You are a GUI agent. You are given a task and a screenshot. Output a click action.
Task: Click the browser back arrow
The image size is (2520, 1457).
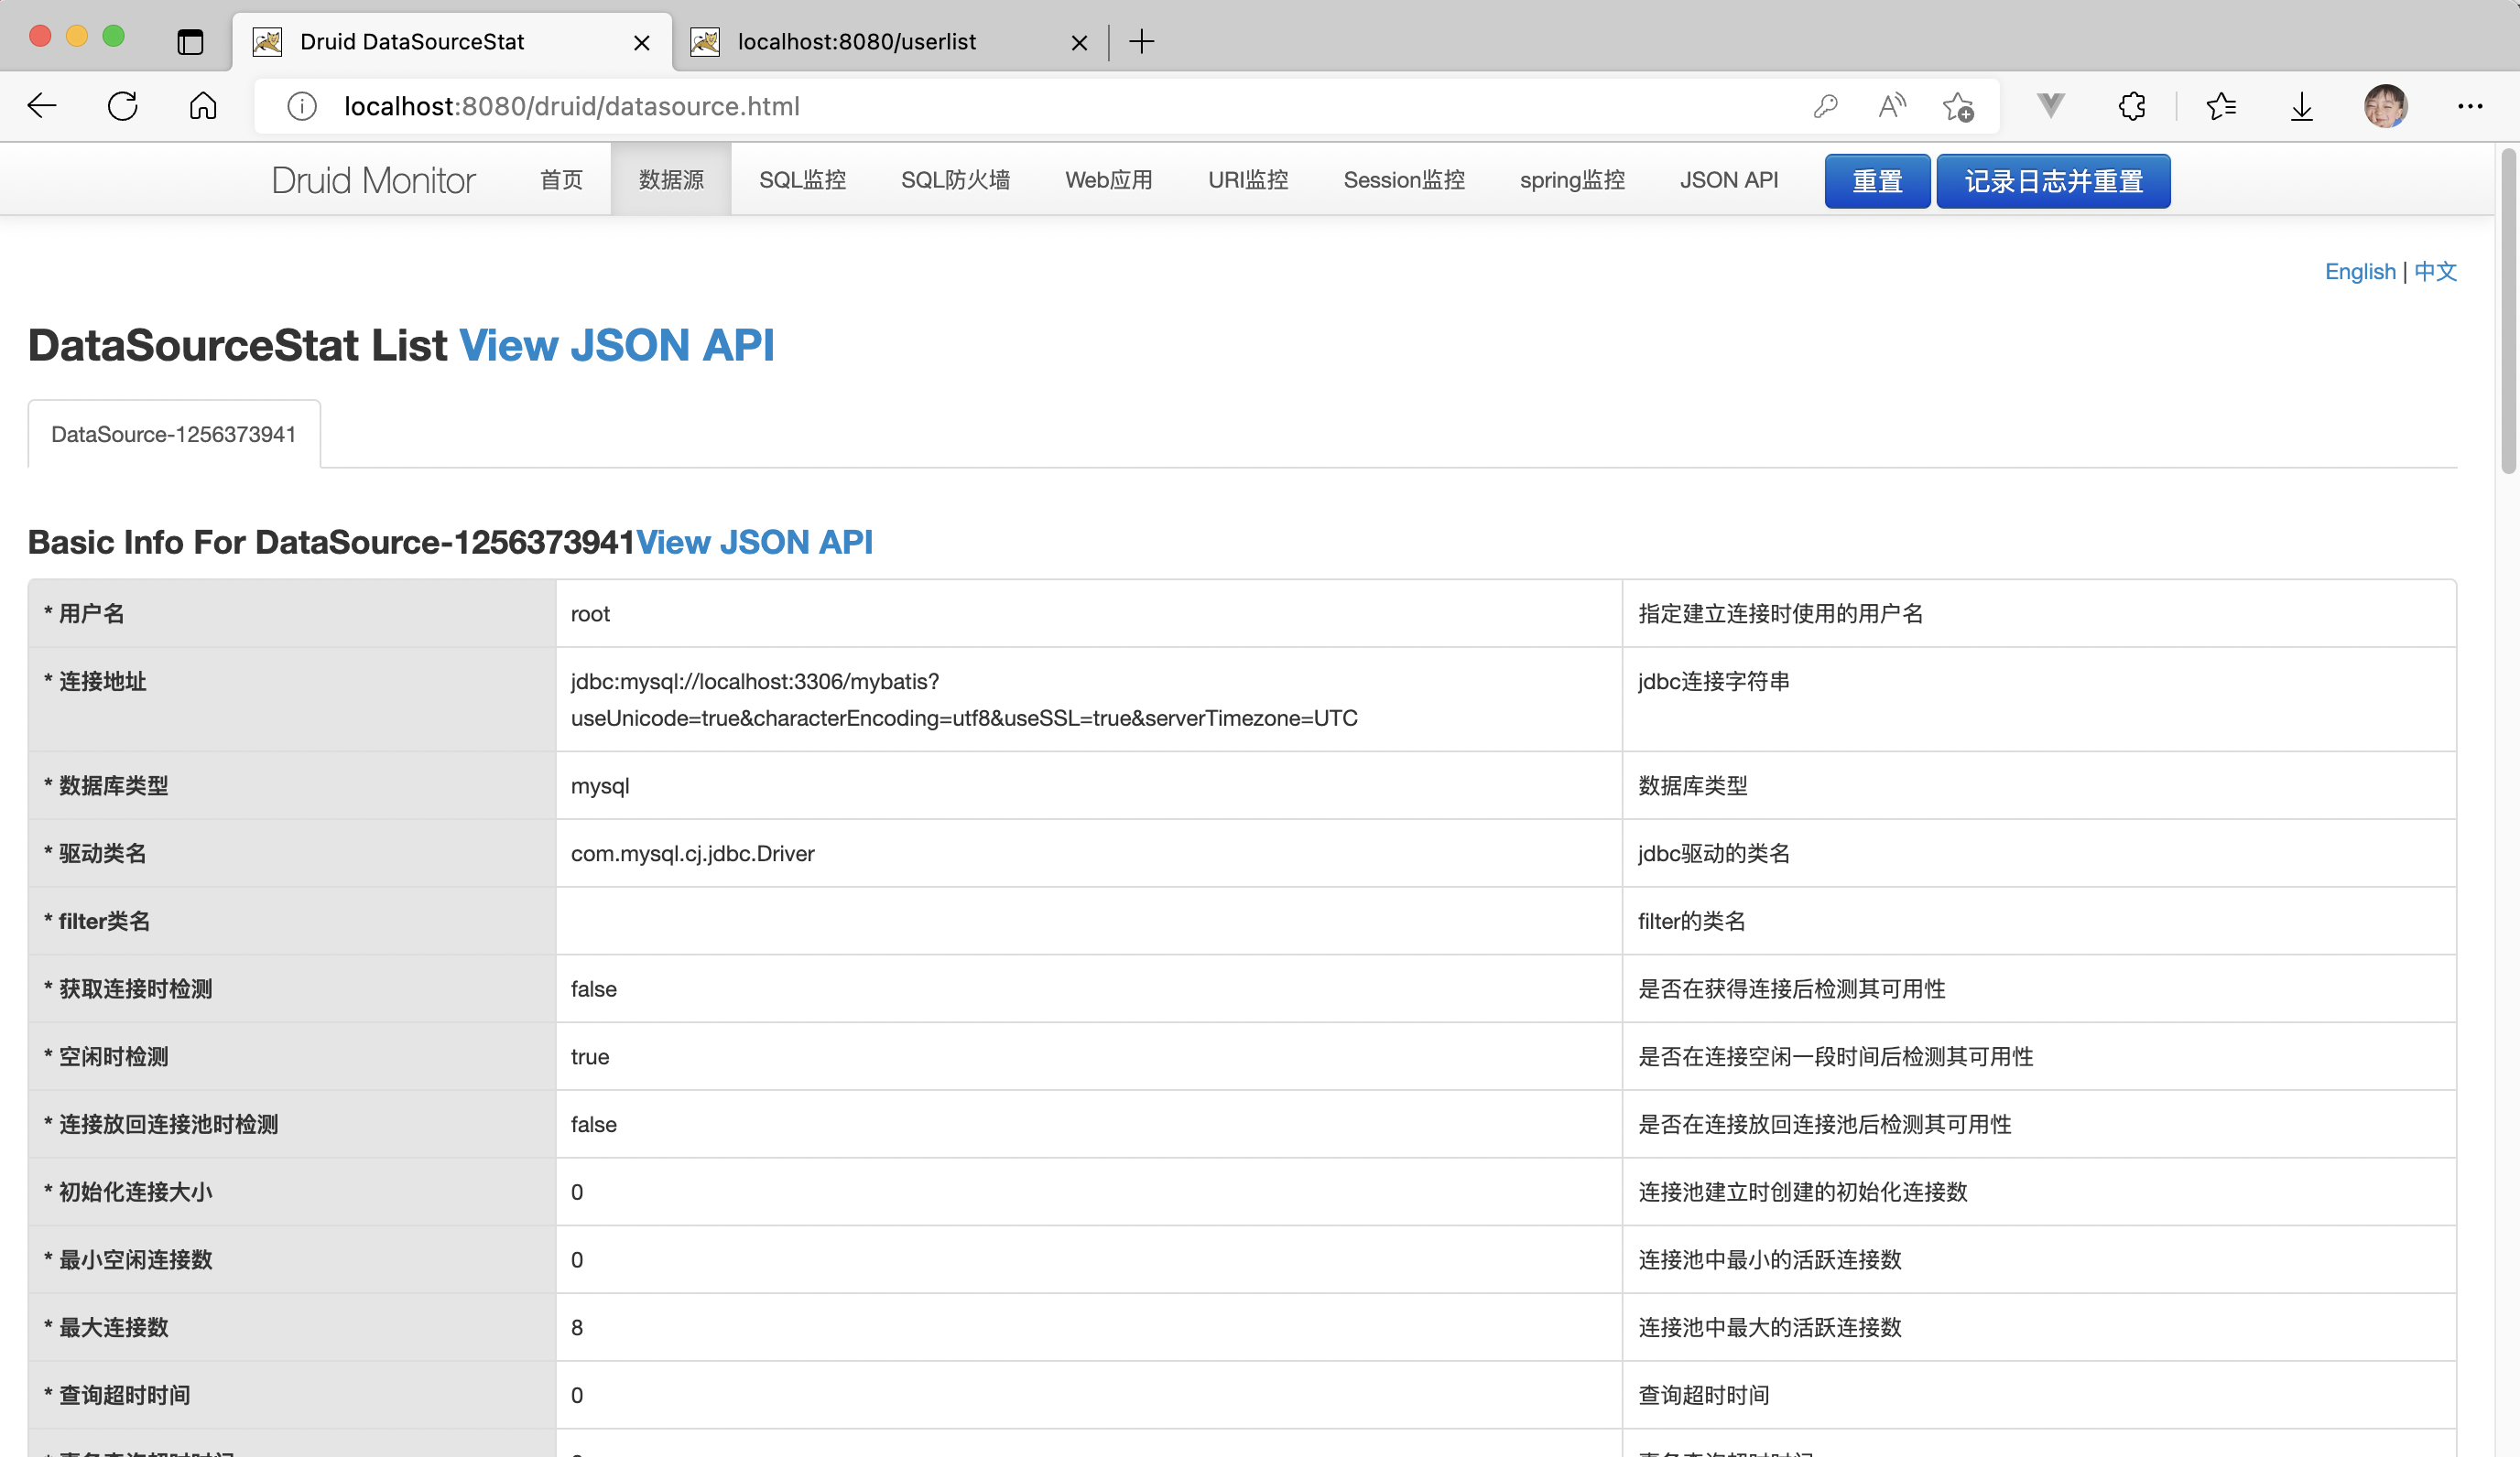(x=42, y=106)
